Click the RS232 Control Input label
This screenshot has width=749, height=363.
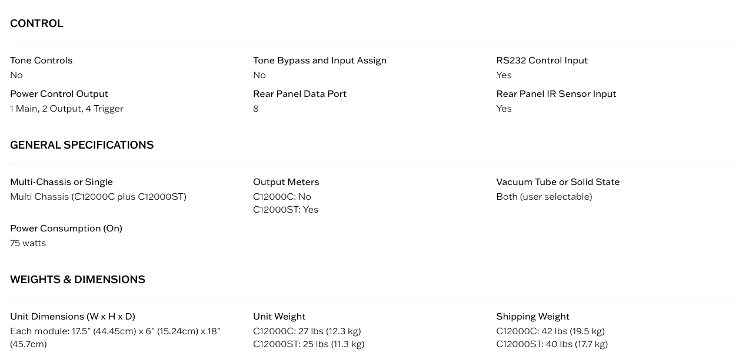tap(541, 60)
